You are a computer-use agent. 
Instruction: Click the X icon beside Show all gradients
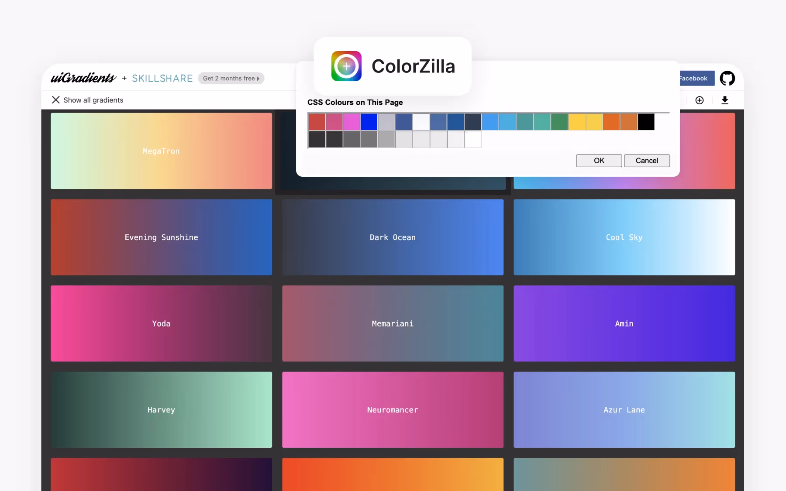55,100
